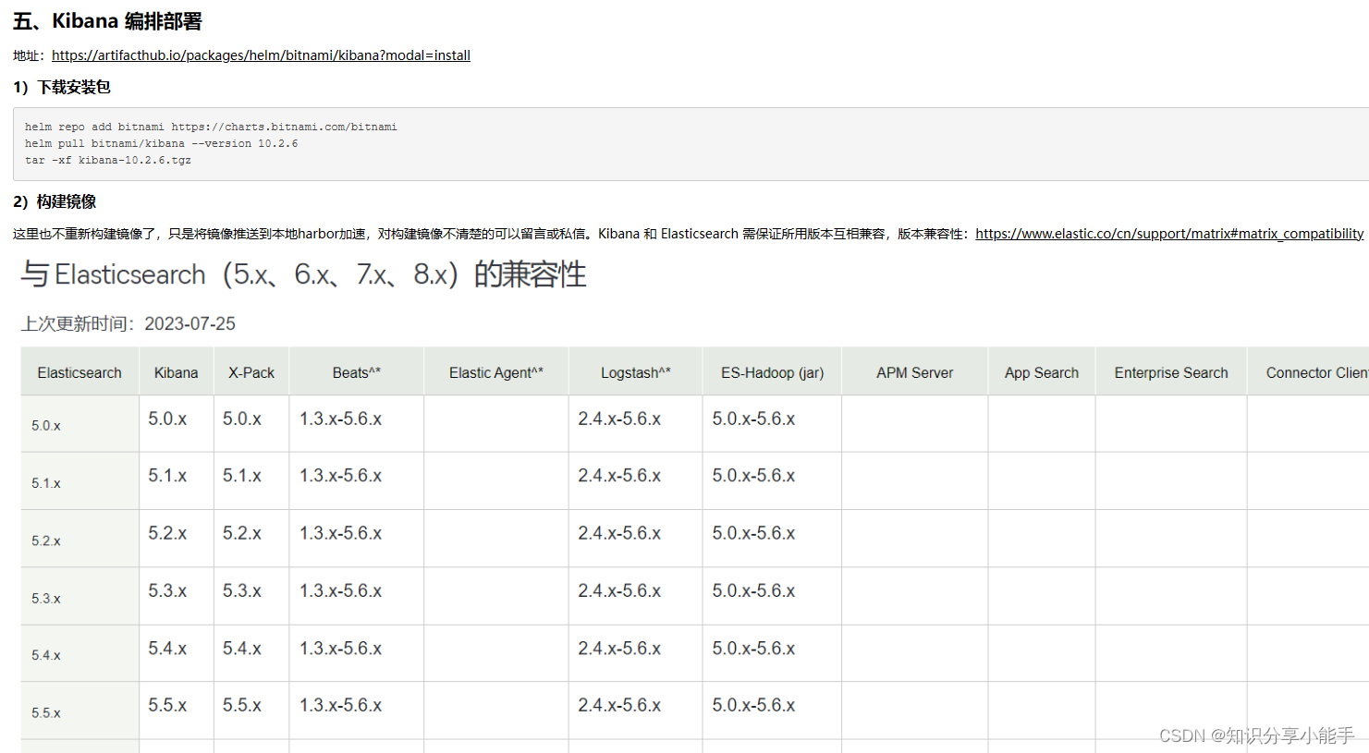1369x753 pixels.
Task: Click the ES-Hadoop (jar) column header
Action: tap(773, 372)
